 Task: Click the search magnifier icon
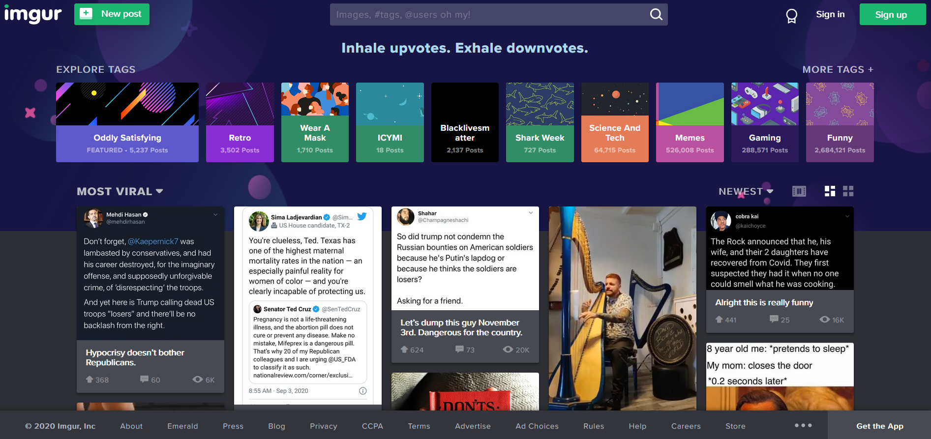pos(656,14)
